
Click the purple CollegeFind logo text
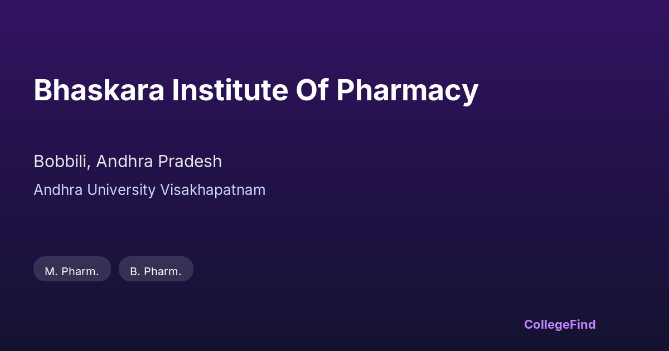click(559, 324)
